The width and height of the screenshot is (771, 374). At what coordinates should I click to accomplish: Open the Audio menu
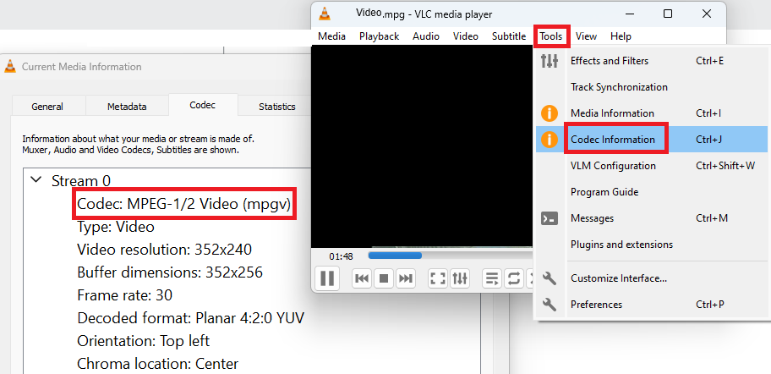tap(426, 36)
